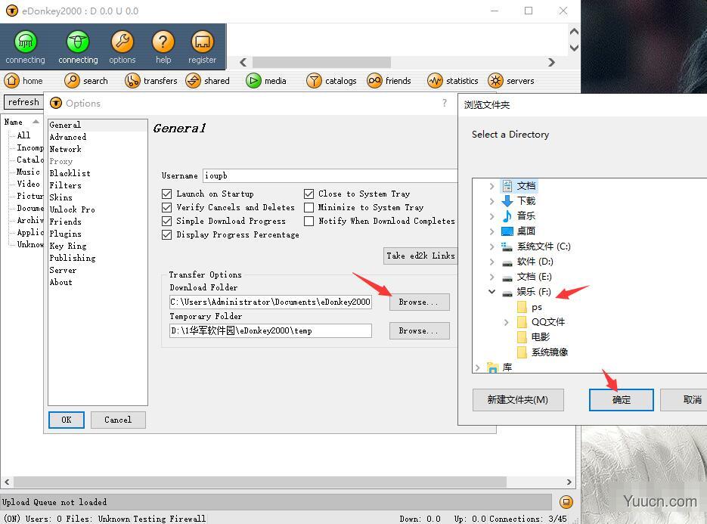Expand the 软件 (D:) drive
Viewport: 707px width, 524px height.
pos(492,262)
